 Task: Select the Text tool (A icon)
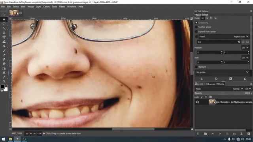coord(4,73)
